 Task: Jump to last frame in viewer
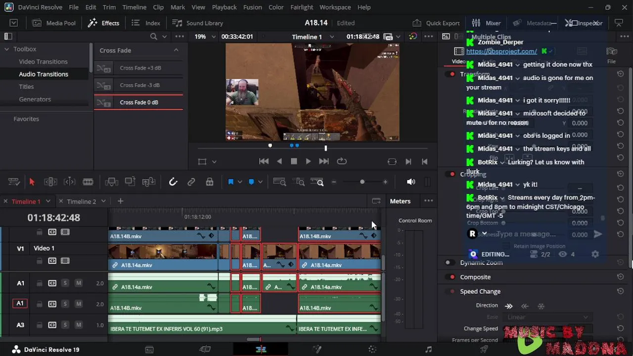coord(324,161)
